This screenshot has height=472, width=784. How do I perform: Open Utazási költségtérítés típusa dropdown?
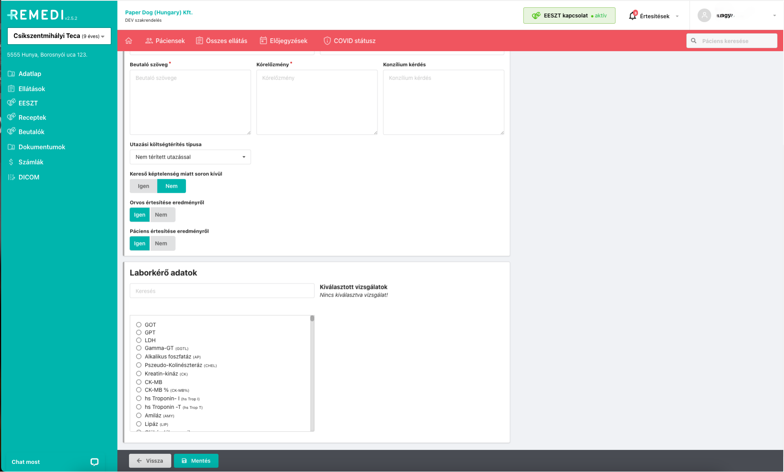(x=190, y=157)
